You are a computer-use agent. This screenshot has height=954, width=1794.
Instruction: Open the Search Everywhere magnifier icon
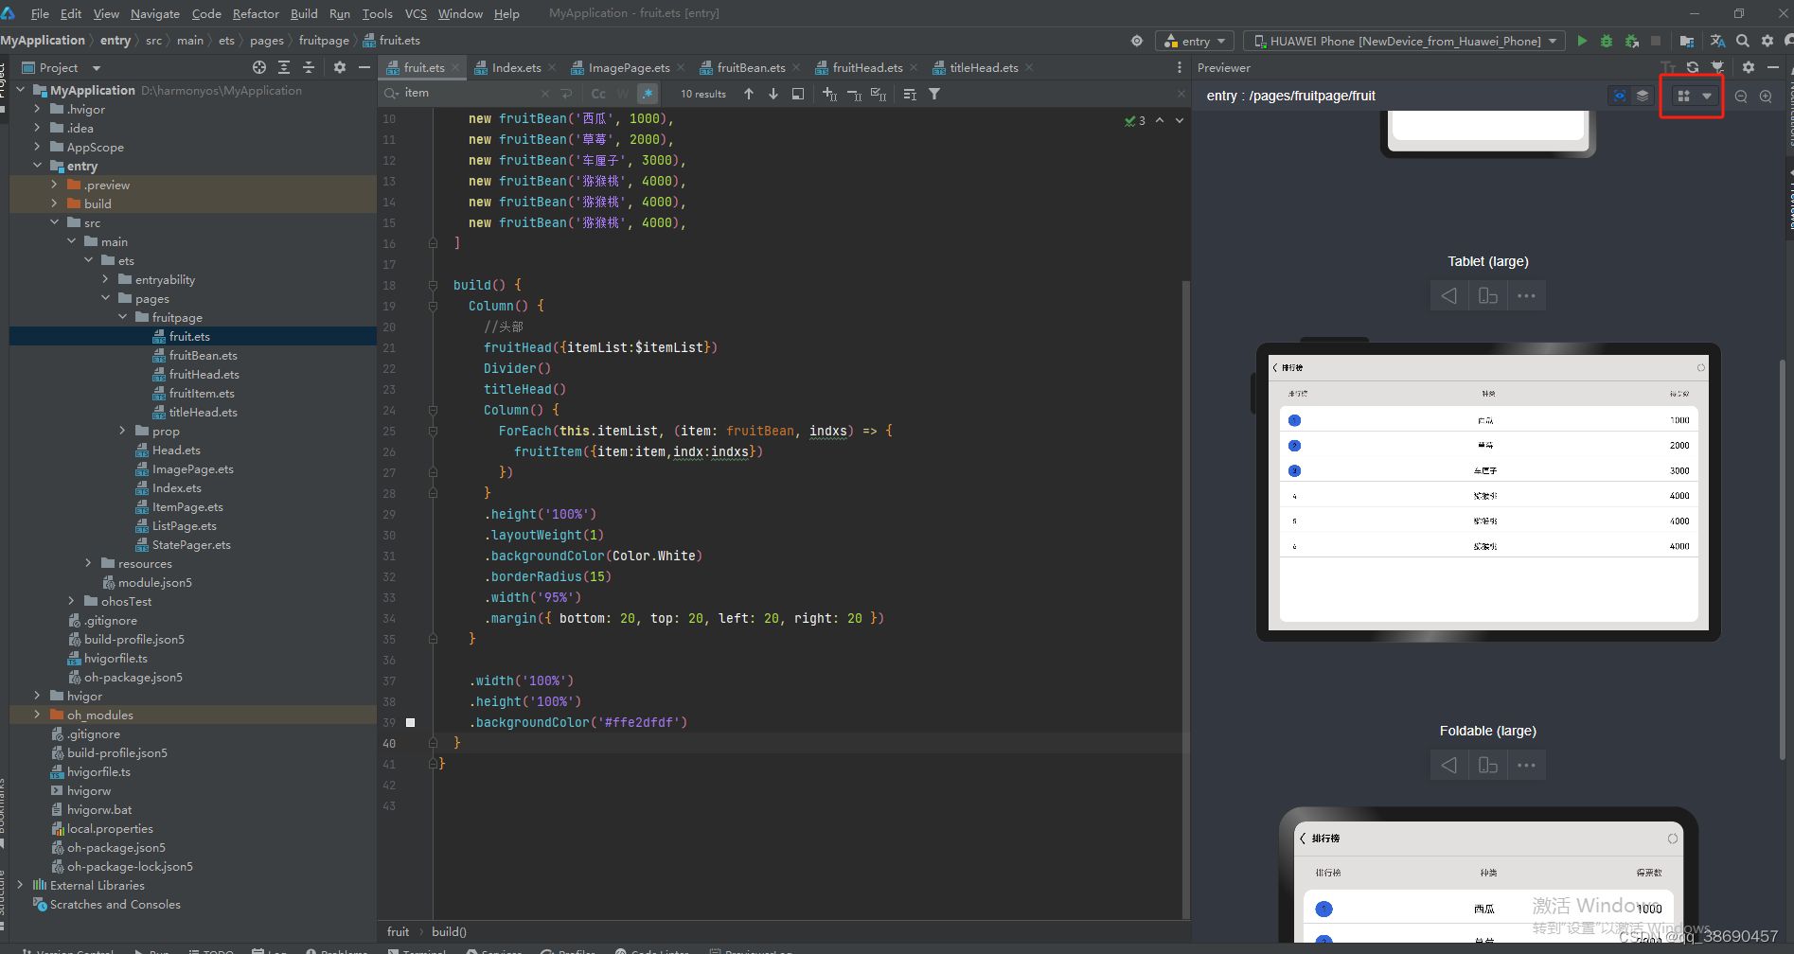pyautogui.click(x=1743, y=41)
